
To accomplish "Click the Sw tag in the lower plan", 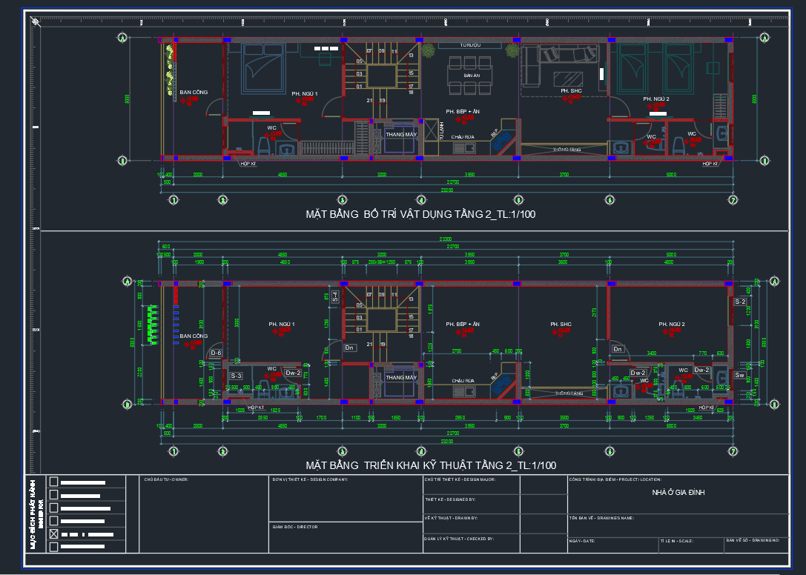I will (x=739, y=375).
